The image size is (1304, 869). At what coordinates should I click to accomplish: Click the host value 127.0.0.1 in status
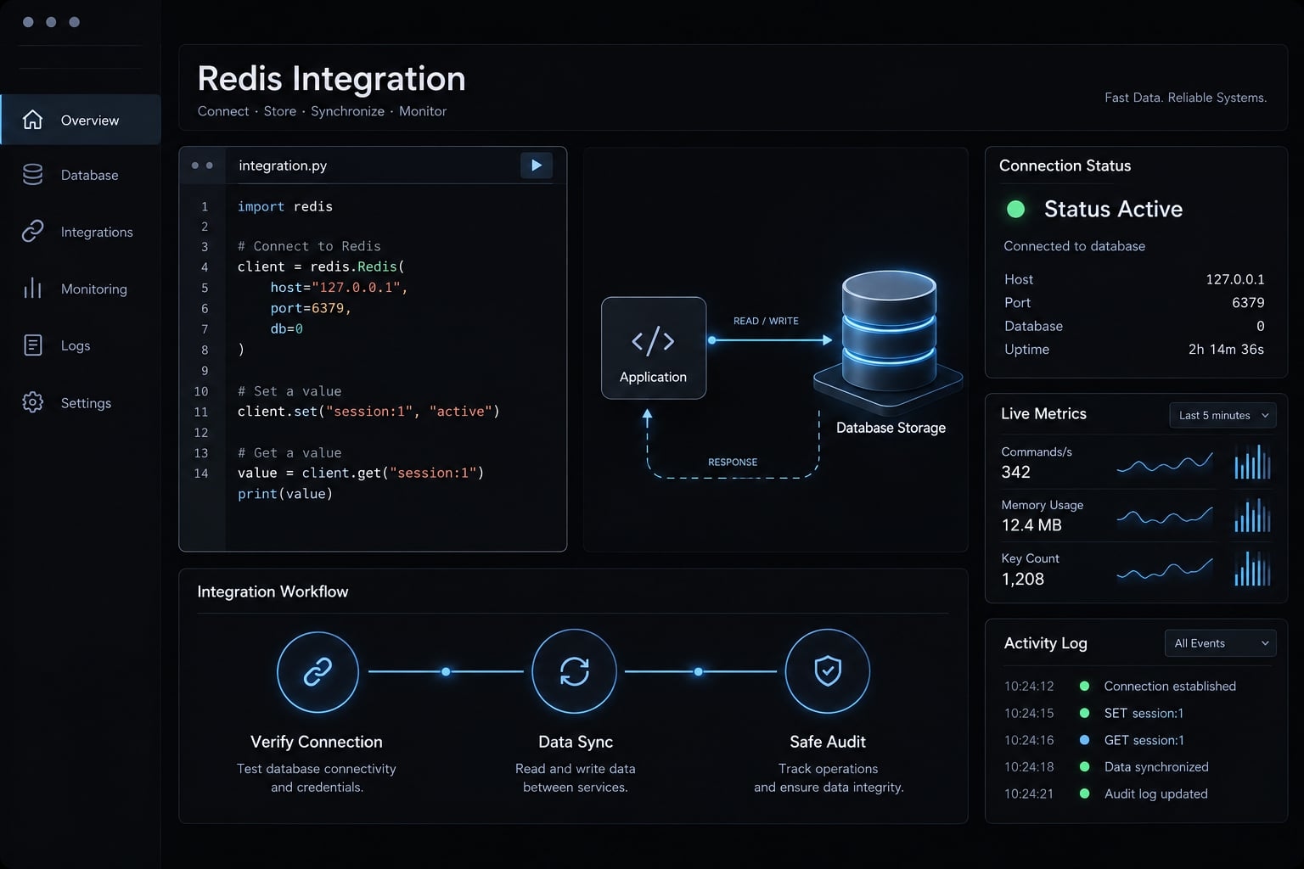tap(1235, 279)
